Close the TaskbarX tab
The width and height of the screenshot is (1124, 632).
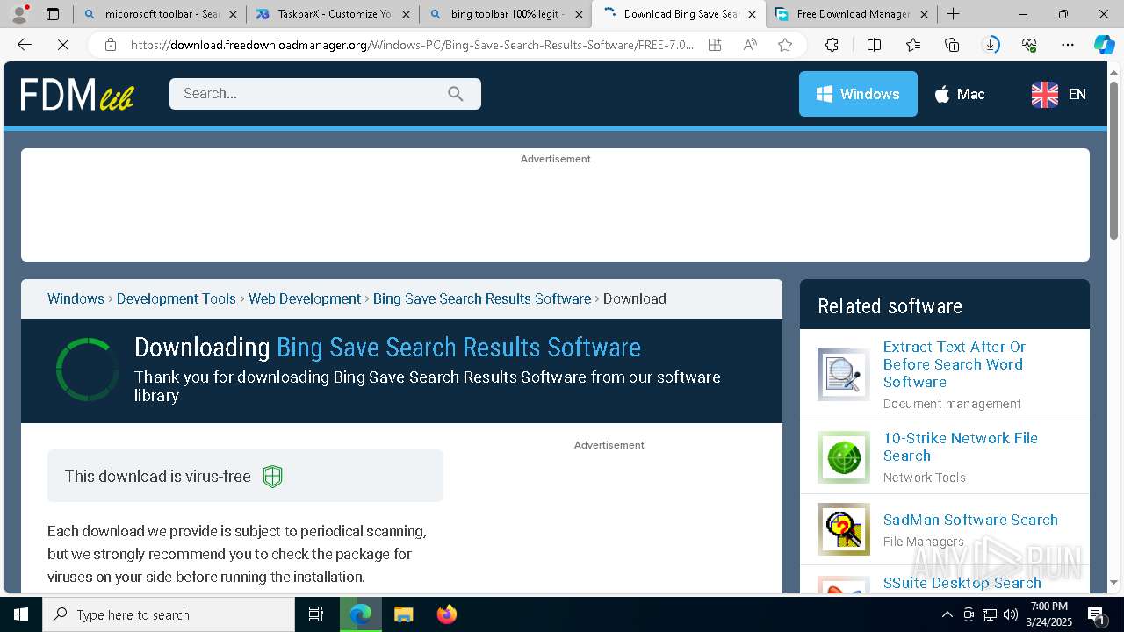pyautogui.click(x=406, y=14)
